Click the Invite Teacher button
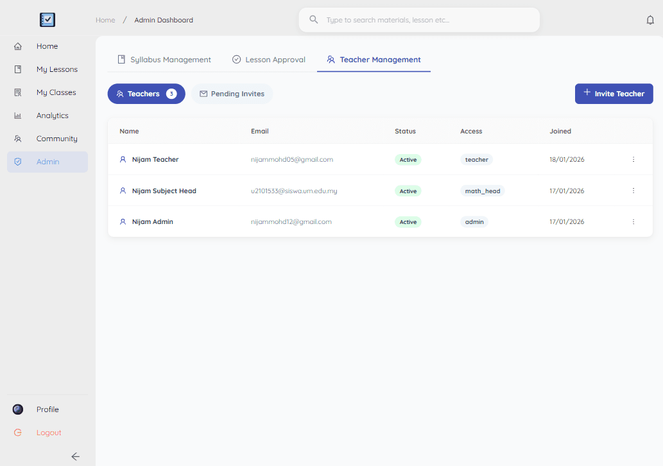Screen dimensions: 663x466 pos(614,94)
